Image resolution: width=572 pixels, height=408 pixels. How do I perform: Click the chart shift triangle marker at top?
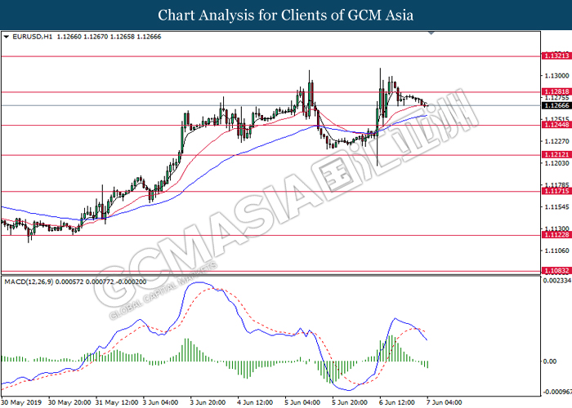[431, 33]
